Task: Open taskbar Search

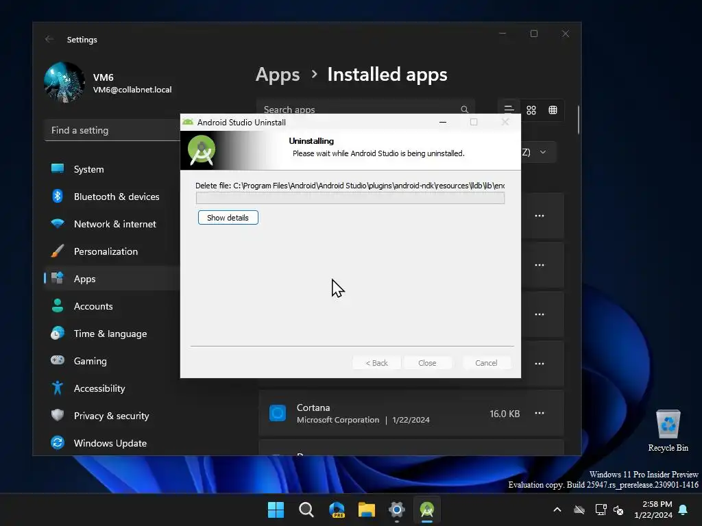Action: click(306, 510)
